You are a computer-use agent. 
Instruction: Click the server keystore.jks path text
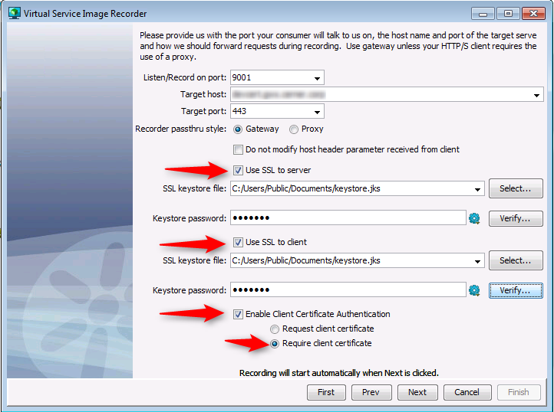point(306,188)
